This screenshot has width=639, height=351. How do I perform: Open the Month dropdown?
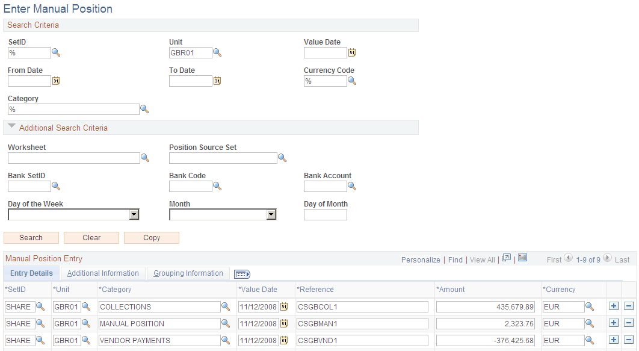[223, 214]
